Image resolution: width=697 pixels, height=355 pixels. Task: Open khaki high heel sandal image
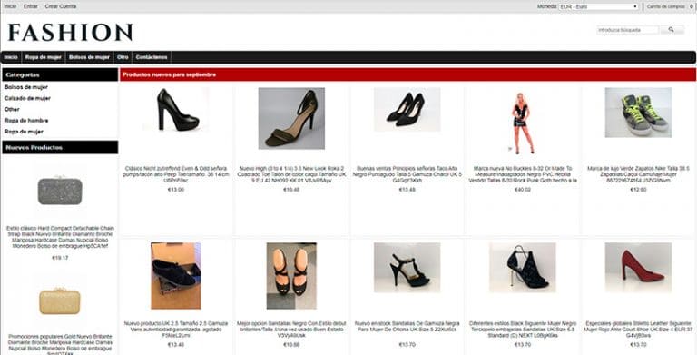(291, 118)
